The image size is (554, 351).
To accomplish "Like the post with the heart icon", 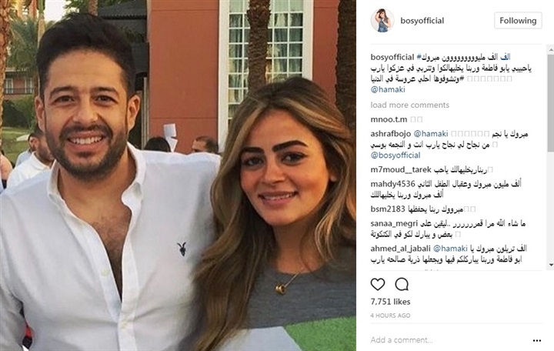I will pyautogui.click(x=377, y=284).
